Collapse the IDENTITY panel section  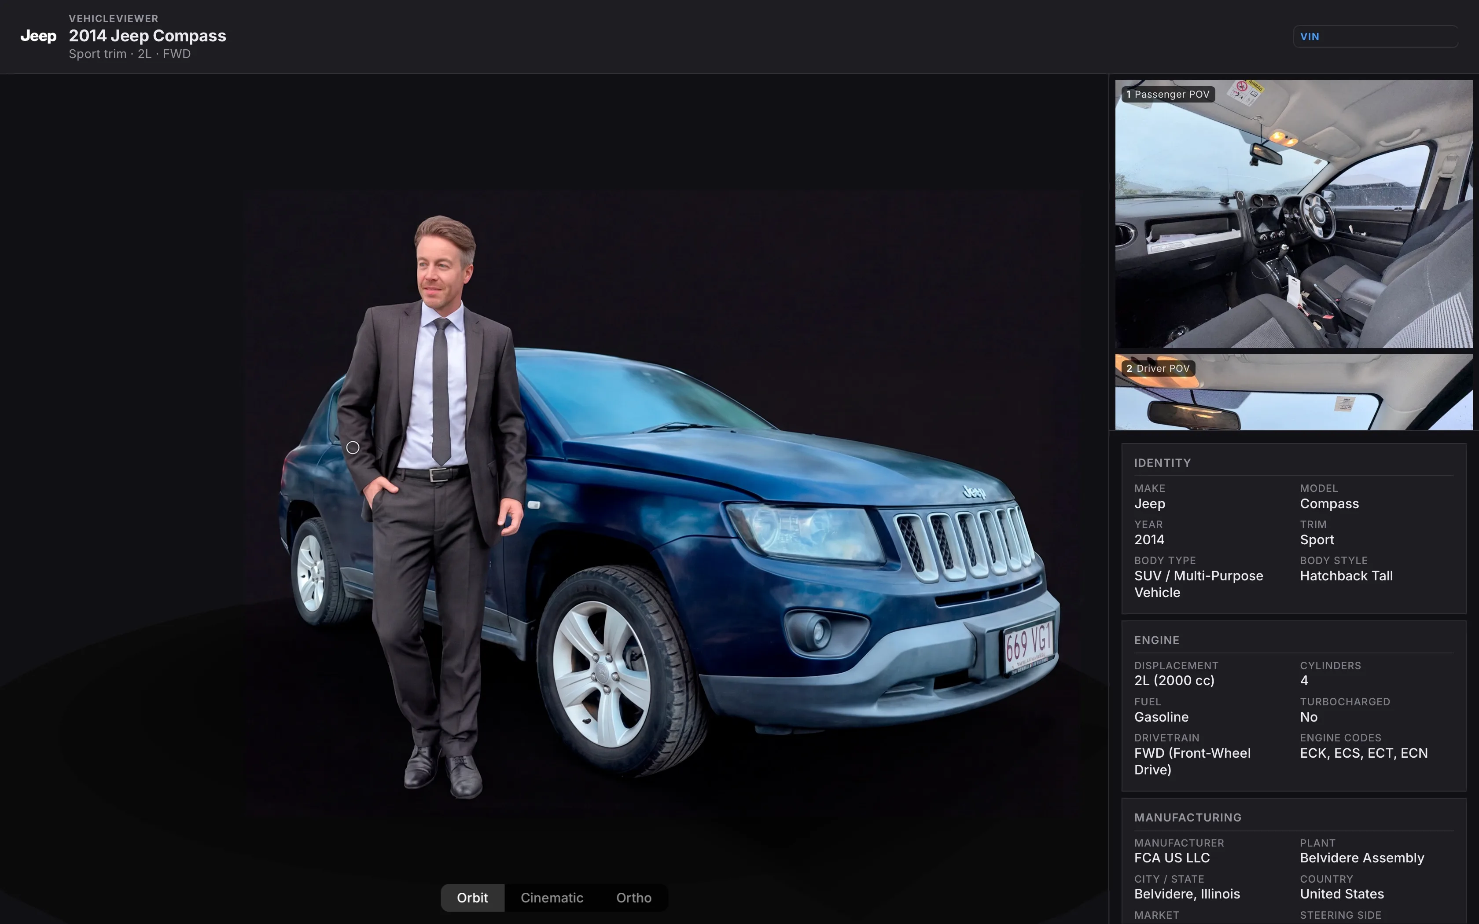[1162, 462]
